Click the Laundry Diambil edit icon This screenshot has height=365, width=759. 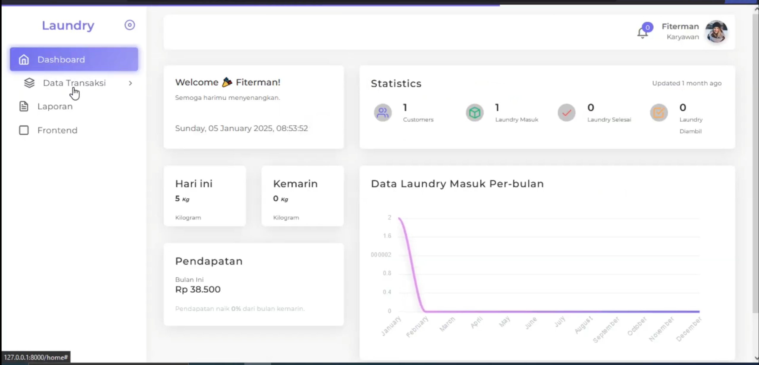pyautogui.click(x=659, y=113)
